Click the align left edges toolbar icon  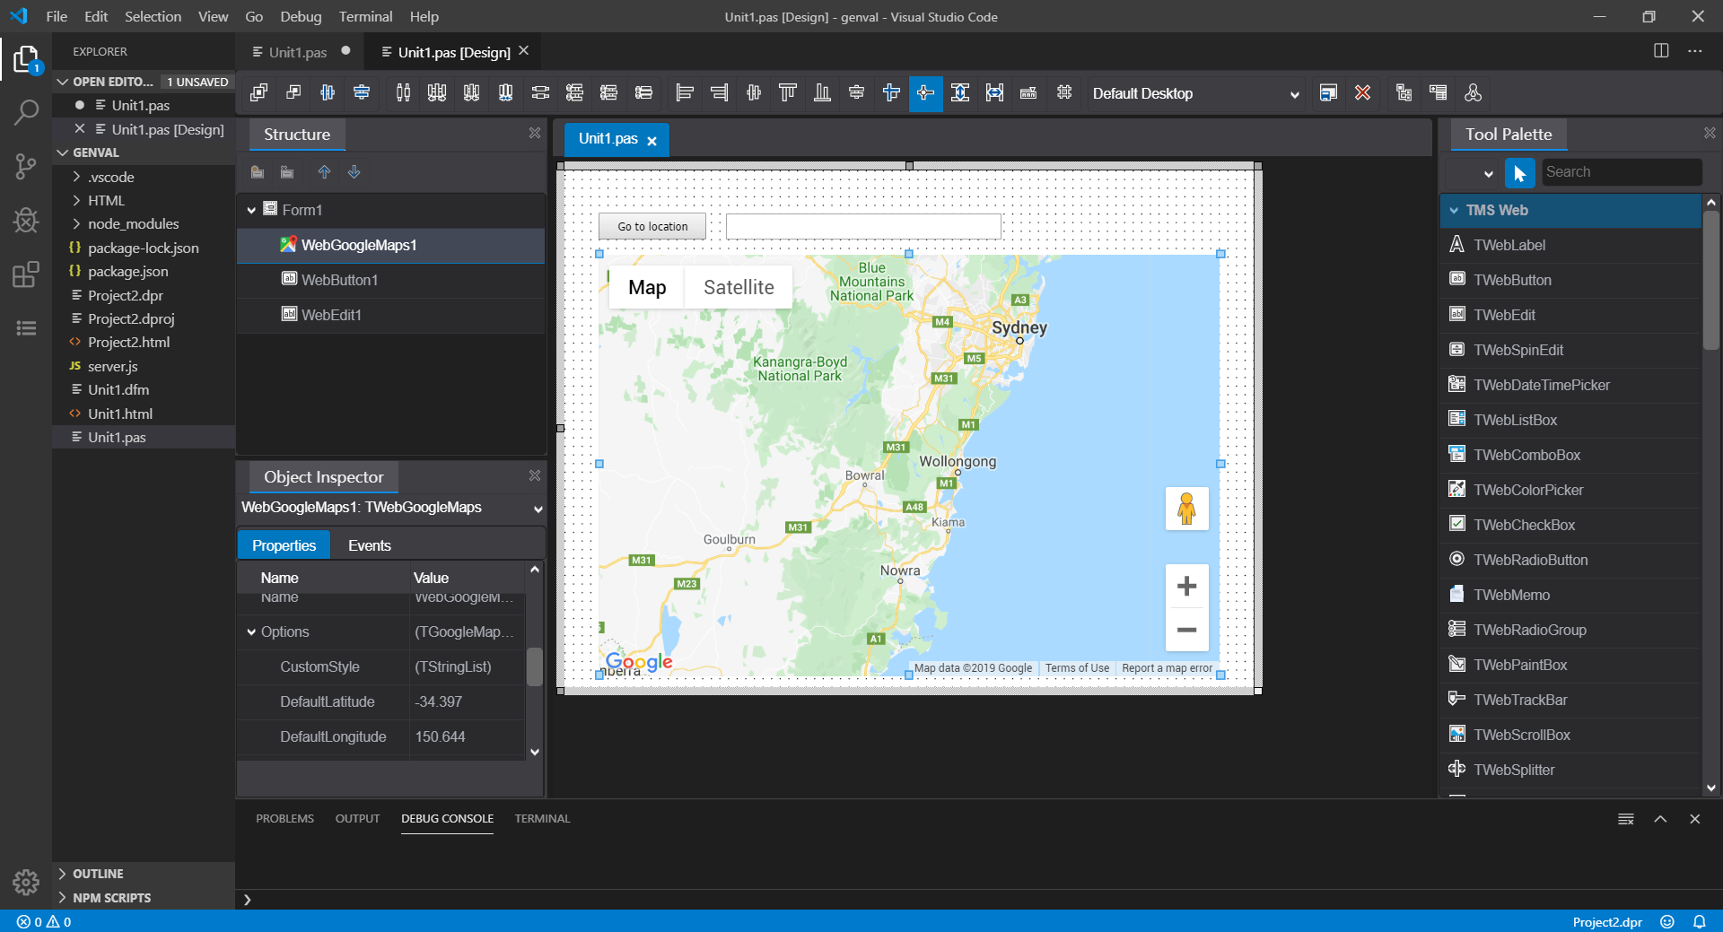tap(685, 92)
